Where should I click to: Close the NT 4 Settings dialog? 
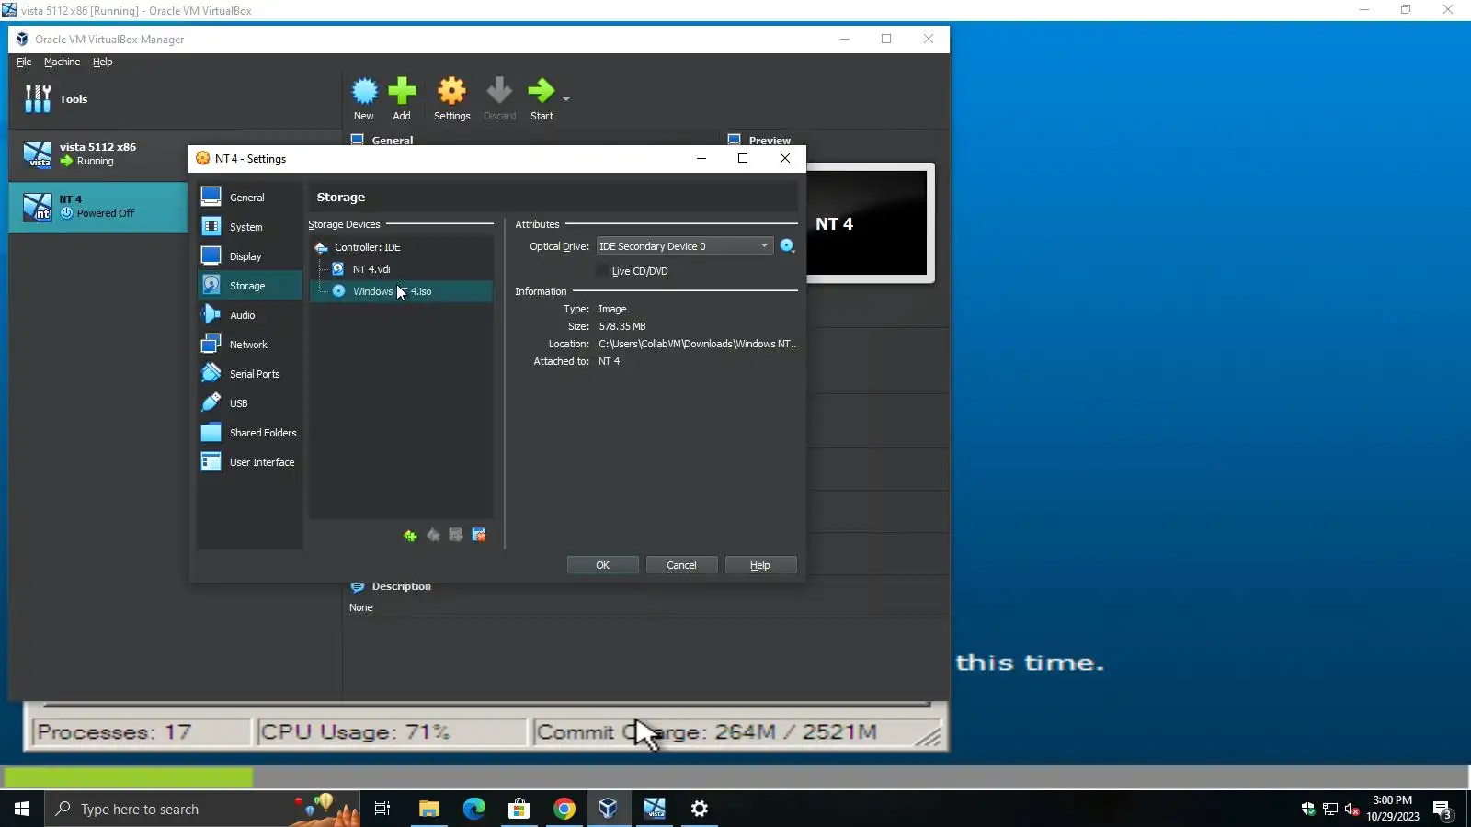784,158
